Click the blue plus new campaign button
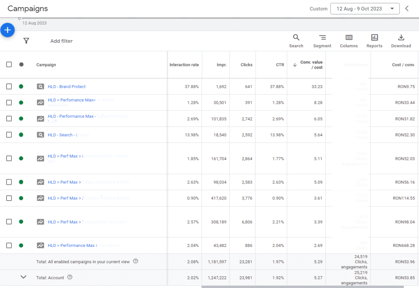The width and height of the screenshot is (419, 288). tap(8, 30)
